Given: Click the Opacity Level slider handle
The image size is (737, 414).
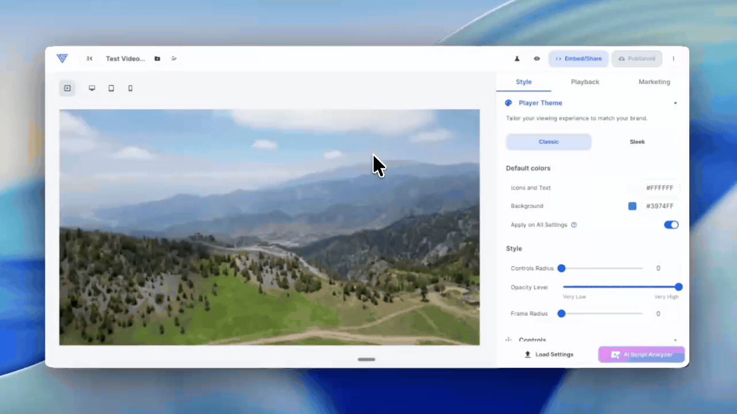Looking at the screenshot, I should [678, 287].
